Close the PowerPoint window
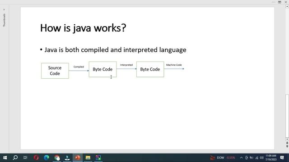289x162 pixels. (x=286, y=2)
